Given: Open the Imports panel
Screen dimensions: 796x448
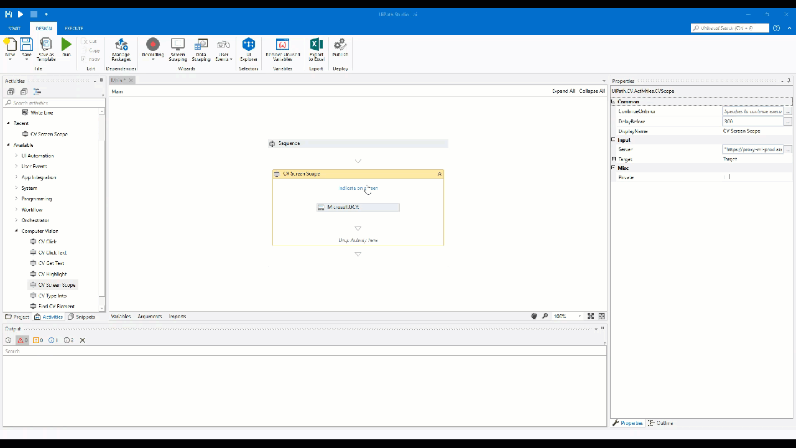Looking at the screenshot, I should (177, 316).
